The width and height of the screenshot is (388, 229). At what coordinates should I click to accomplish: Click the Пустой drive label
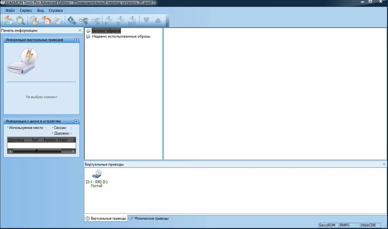point(97,186)
